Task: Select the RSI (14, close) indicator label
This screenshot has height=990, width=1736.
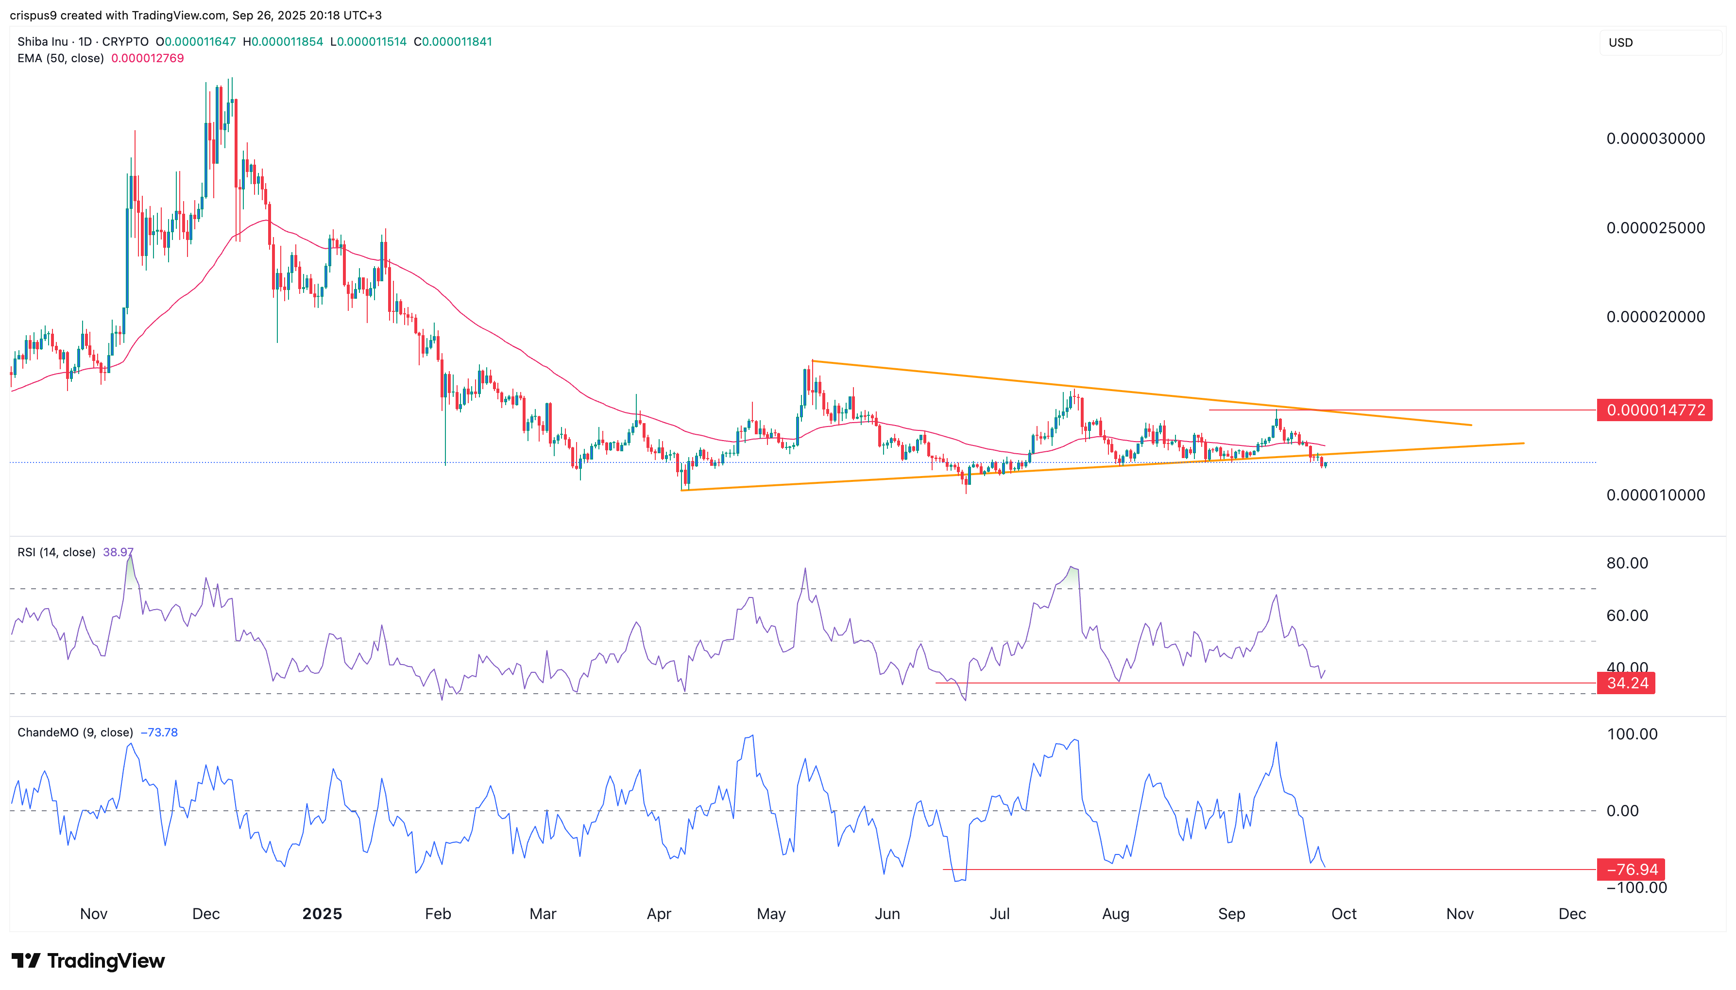Action: click(56, 552)
